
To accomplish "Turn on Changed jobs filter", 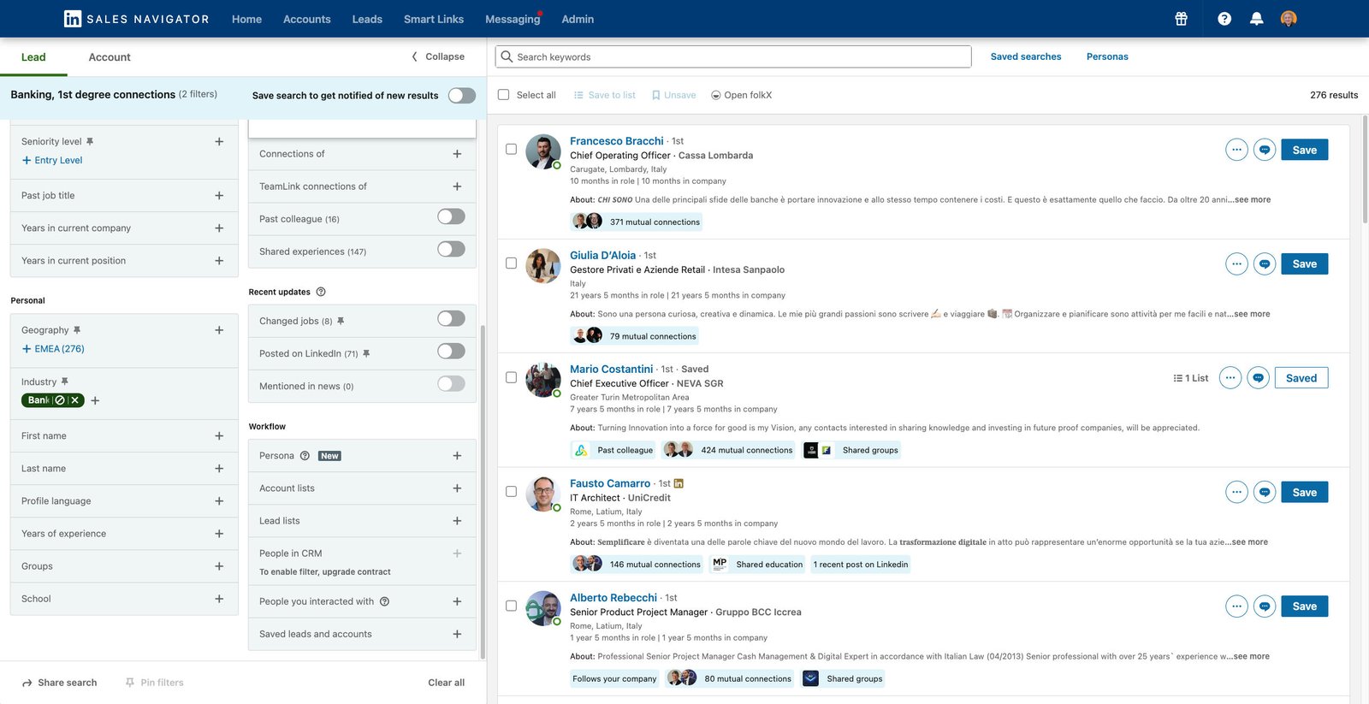I will 451,319.
